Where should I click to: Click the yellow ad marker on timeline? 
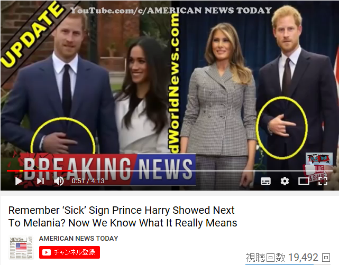(21, 171)
